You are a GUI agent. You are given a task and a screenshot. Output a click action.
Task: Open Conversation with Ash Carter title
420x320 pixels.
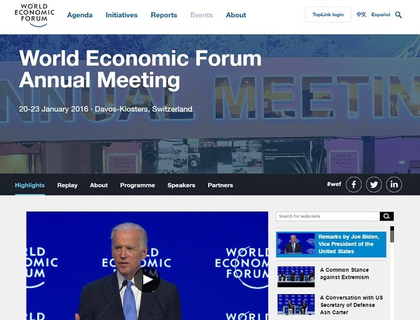[x=351, y=305]
